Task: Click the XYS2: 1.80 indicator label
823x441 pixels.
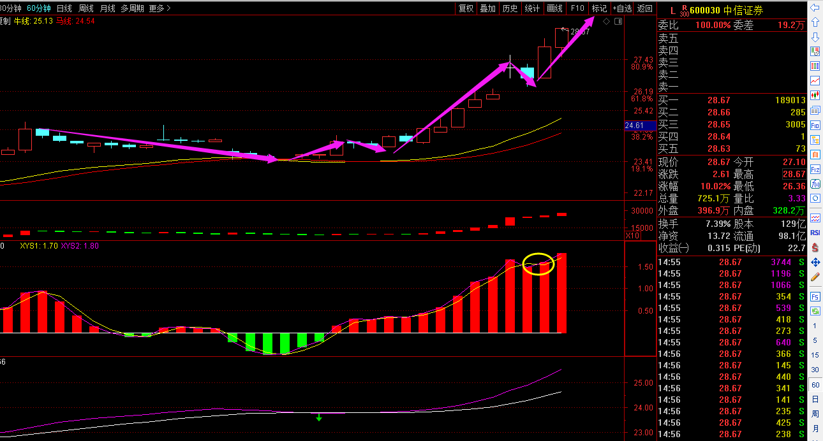Action: coord(80,245)
